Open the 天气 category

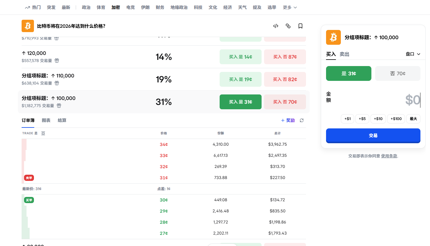(x=242, y=7)
